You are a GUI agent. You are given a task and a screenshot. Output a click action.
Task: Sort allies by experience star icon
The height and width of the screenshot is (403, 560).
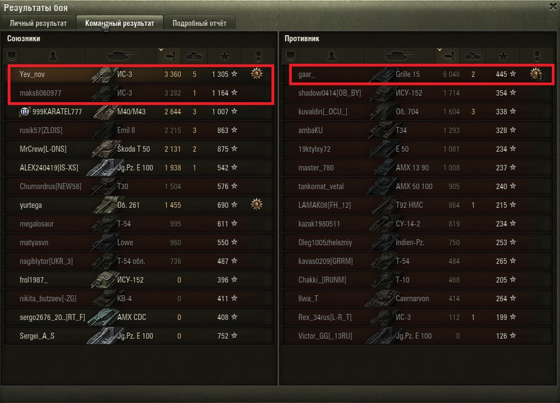click(225, 56)
